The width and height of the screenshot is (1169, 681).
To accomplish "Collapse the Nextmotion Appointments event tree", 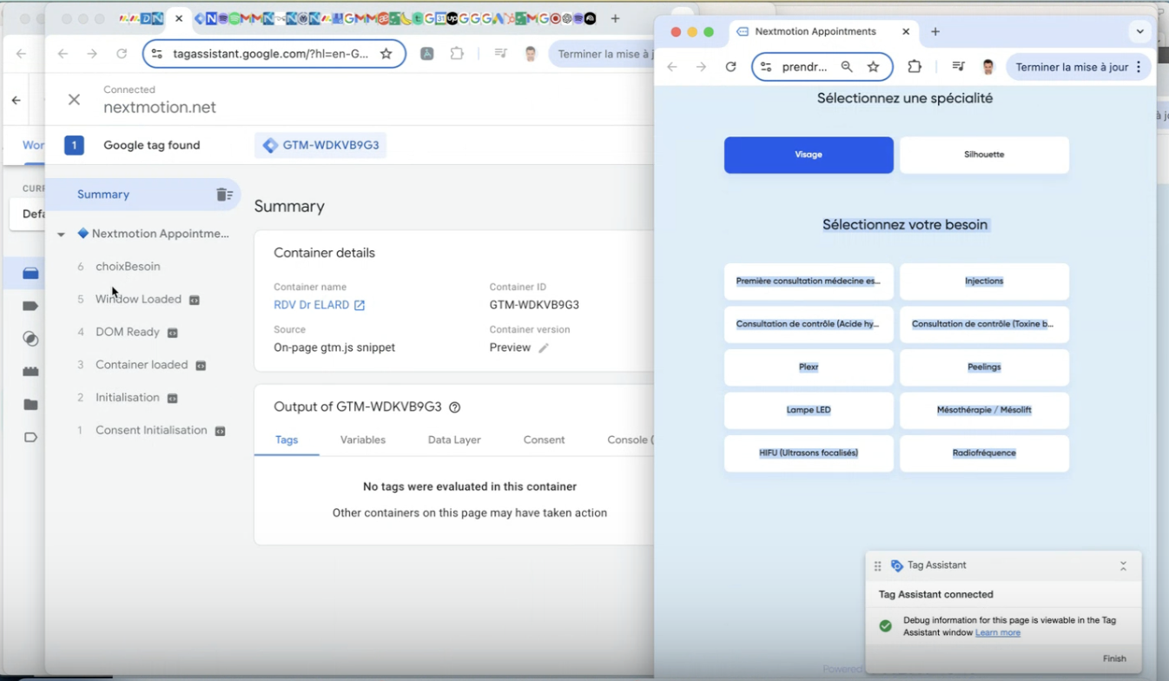I will point(61,235).
